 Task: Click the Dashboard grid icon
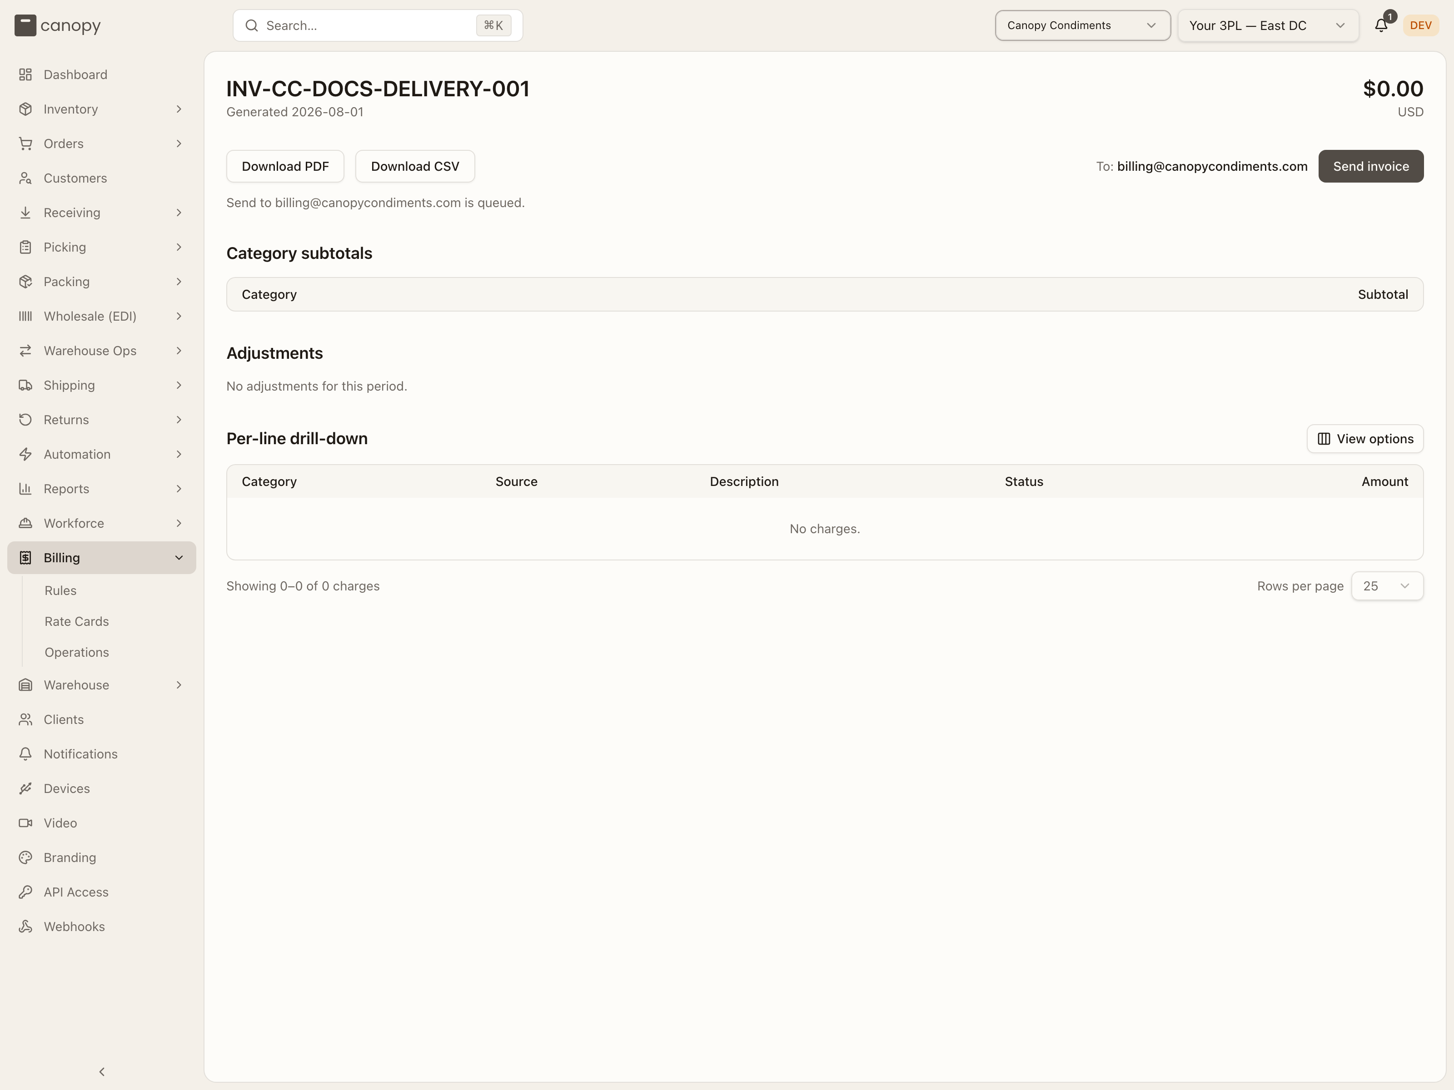click(x=25, y=75)
